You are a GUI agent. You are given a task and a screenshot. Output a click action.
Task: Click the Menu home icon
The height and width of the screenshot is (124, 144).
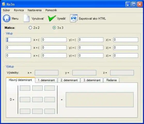[7, 19]
